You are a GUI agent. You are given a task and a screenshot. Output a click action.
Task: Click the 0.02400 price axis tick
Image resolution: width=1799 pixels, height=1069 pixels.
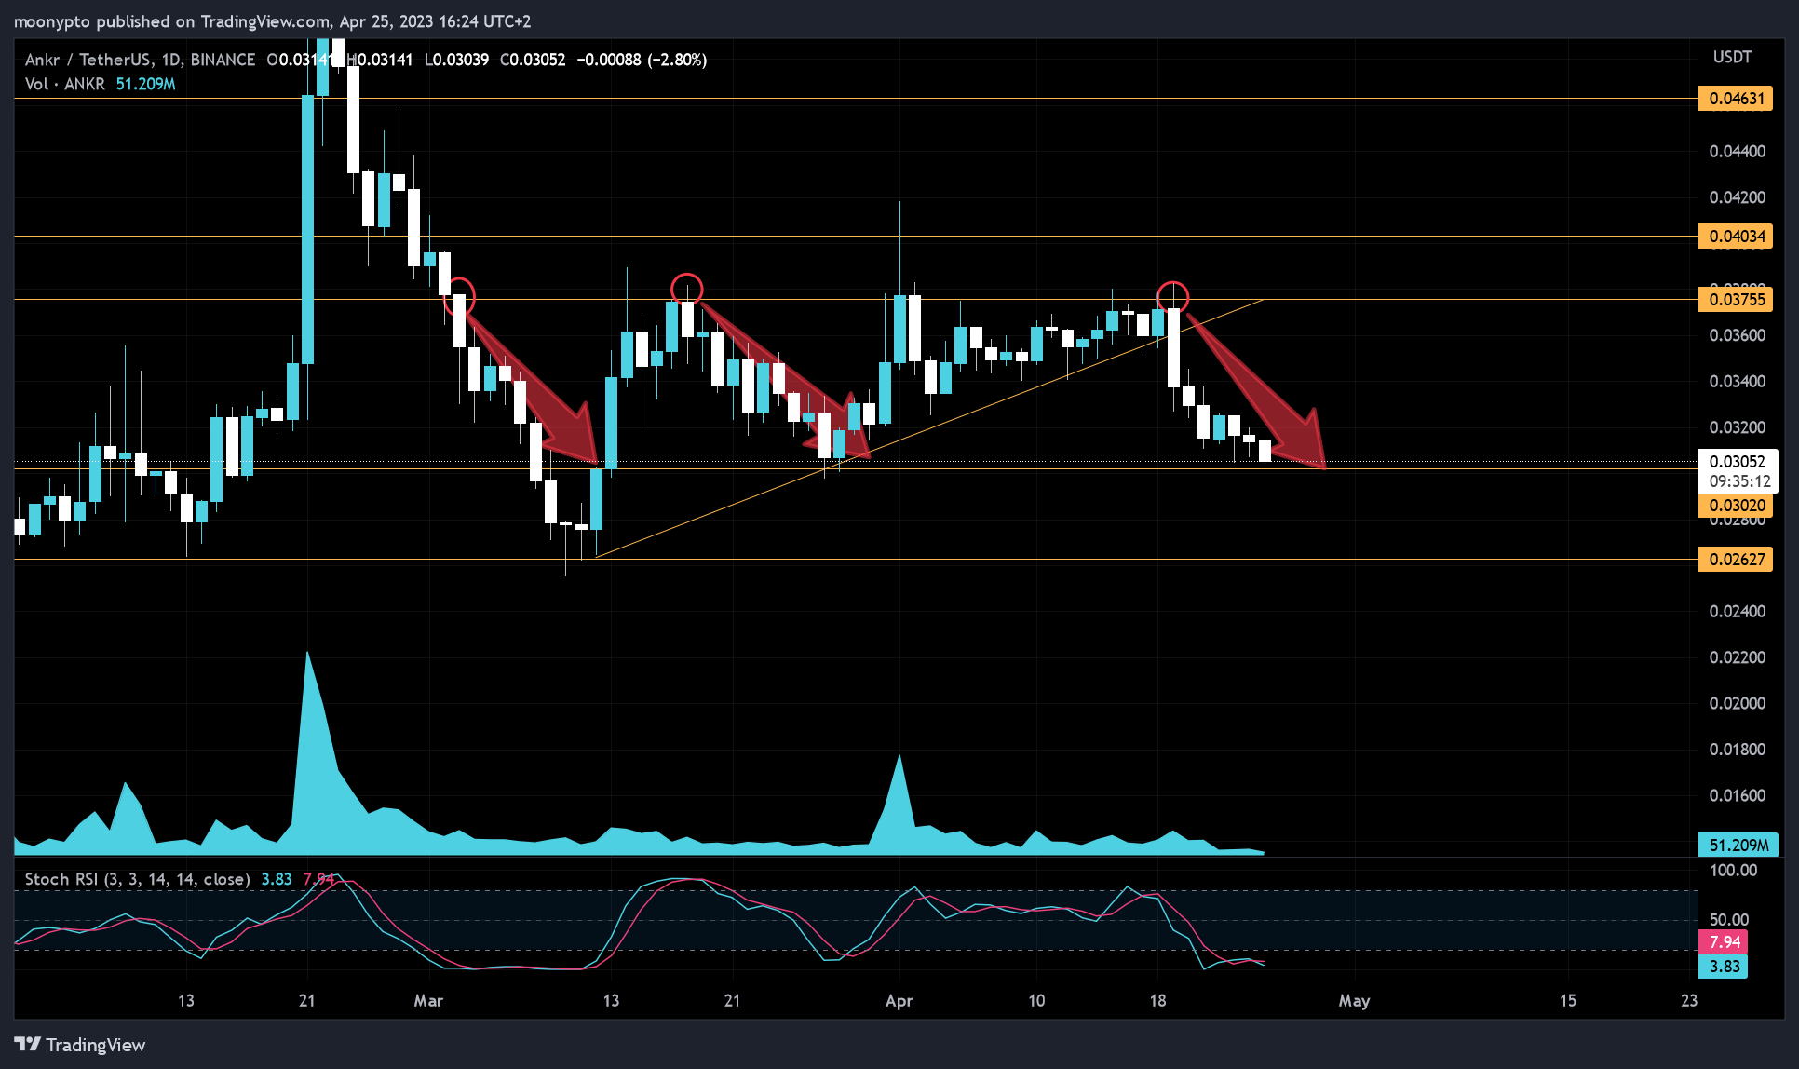coord(1737,612)
